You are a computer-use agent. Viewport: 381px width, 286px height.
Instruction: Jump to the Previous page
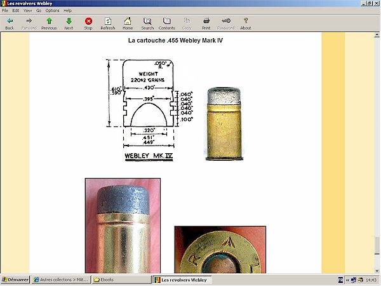[x=49, y=24]
